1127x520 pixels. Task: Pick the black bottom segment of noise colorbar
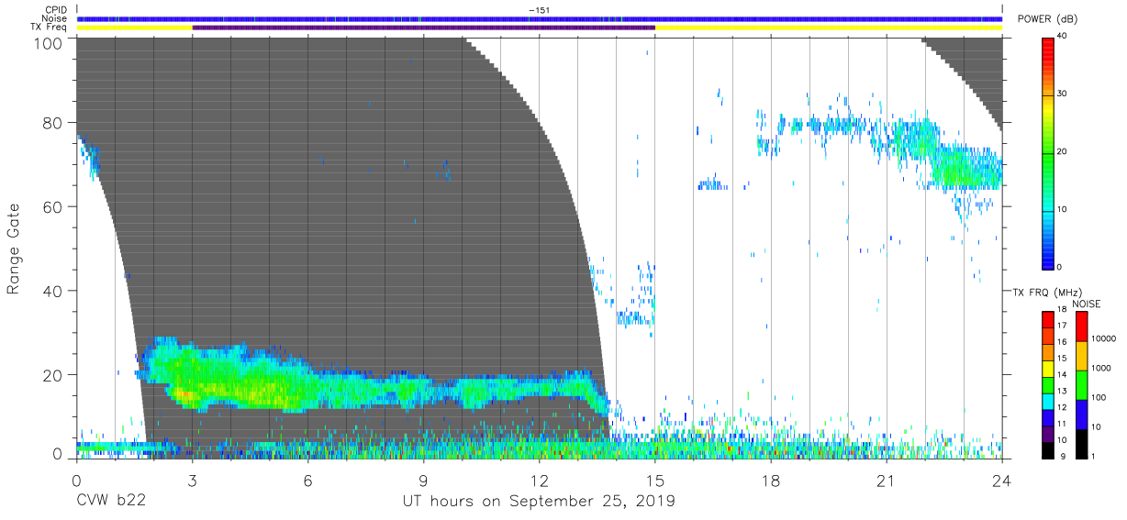pyautogui.click(x=1080, y=442)
